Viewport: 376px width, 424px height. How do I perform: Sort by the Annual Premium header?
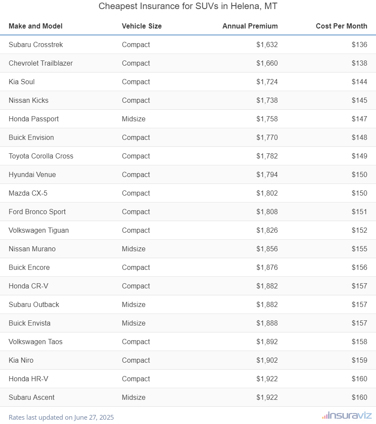click(x=250, y=26)
